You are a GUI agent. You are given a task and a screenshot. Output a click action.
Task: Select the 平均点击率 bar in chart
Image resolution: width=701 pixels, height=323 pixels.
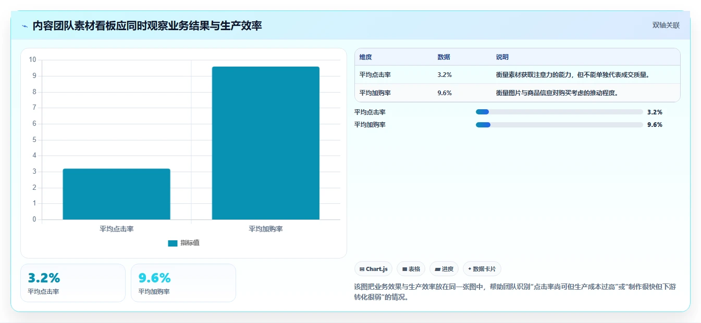point(116,194)
